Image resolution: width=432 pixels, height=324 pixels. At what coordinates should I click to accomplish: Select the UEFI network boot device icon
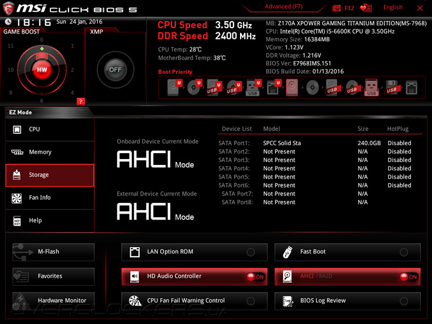[274, 88]
